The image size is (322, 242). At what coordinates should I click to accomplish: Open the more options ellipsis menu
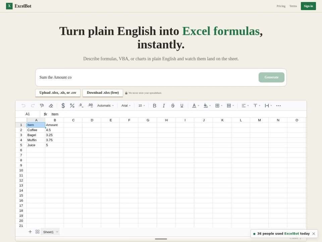(x=278, y=106)
